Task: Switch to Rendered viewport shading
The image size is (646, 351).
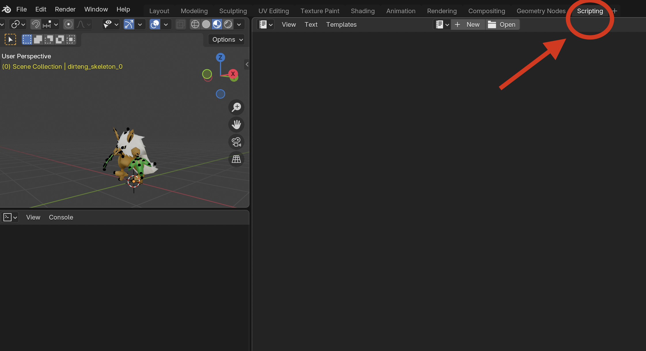Action: point(228,24)
